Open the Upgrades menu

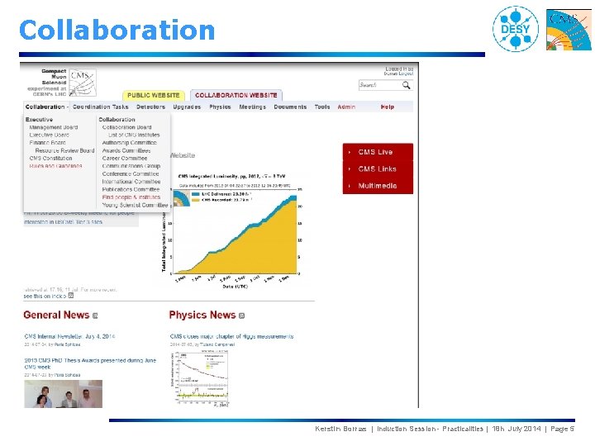click(187, 107)
